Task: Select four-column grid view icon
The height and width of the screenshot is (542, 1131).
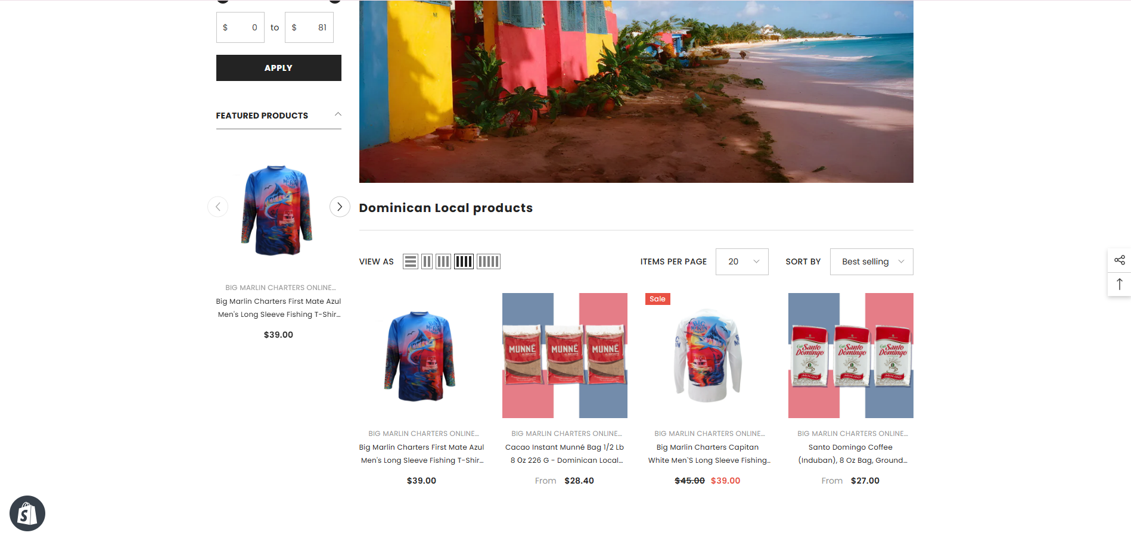Action: pyautogui.click(x=464, y=261)
